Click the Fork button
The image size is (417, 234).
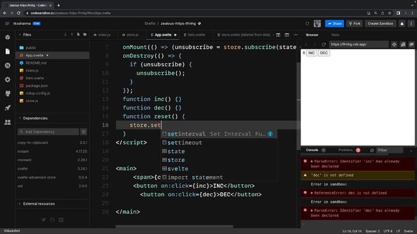tap(354, 23)
